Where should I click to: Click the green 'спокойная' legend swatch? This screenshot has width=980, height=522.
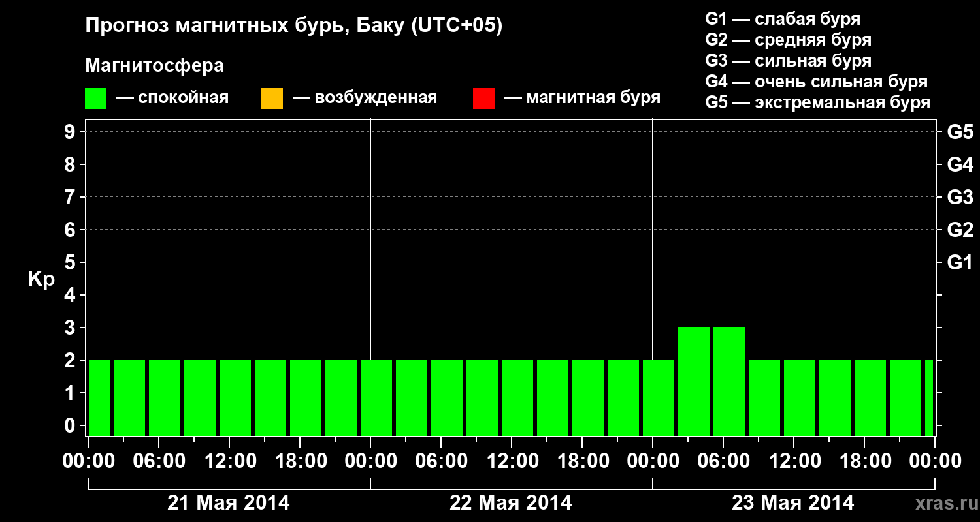(x=95, y=99)
